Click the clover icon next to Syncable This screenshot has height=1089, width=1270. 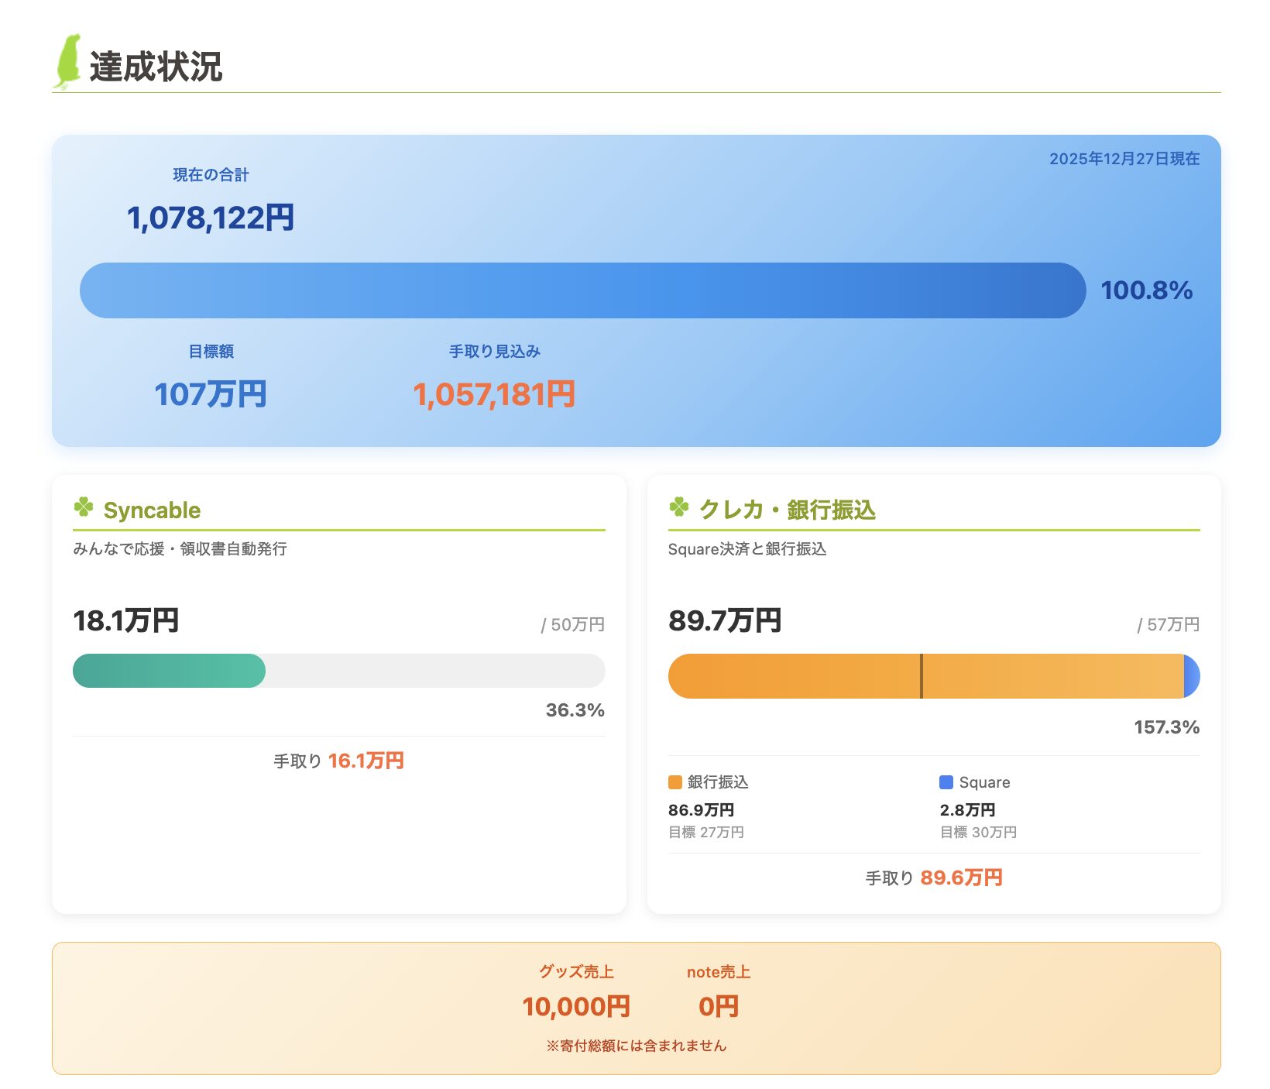[x=84, y=507]
